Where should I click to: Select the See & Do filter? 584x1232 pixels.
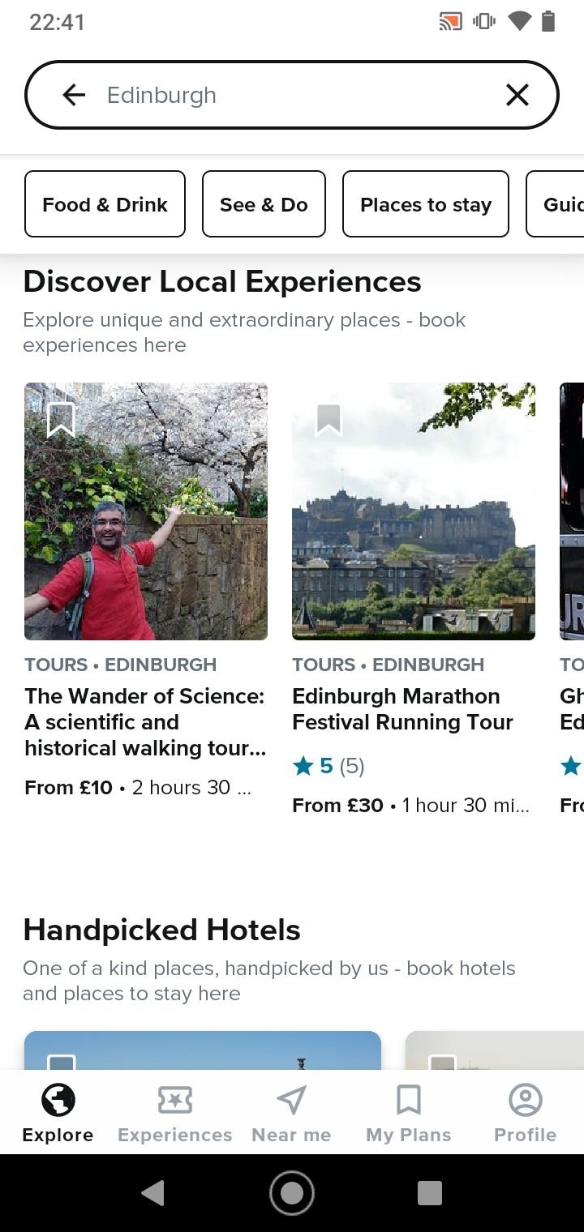(x=264, y=204)
